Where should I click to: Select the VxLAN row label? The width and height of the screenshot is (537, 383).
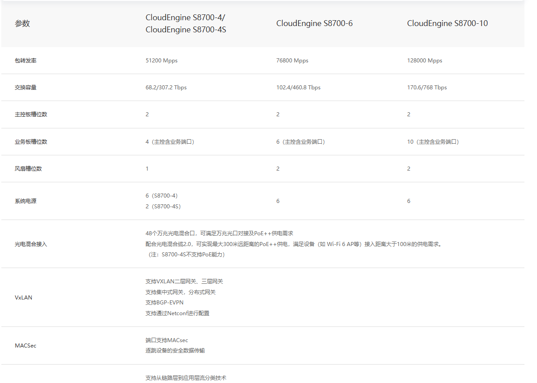[23, 298]
